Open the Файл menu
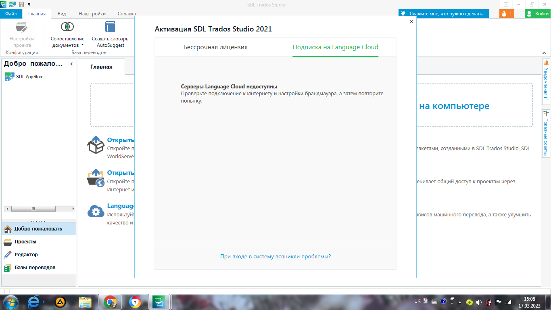This screenshot has height=310, width=551. coord(11,14)
